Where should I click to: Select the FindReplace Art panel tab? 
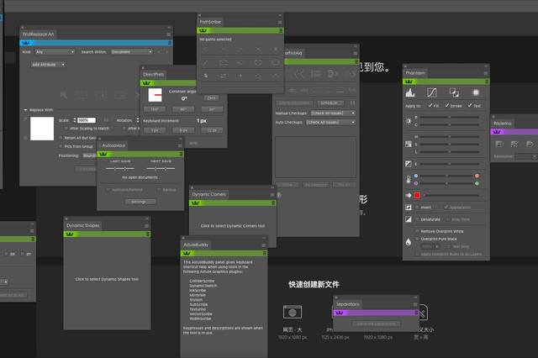tap(38, 34)
